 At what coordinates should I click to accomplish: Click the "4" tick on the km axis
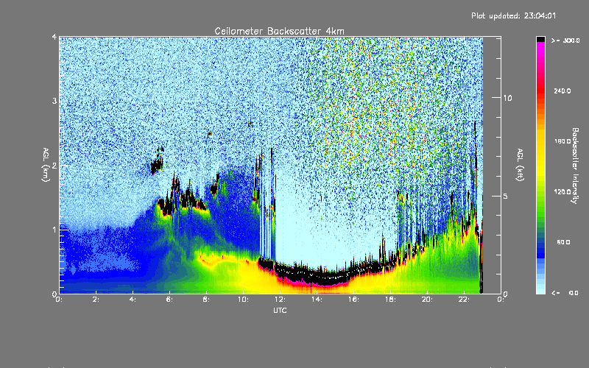(x=54, y=37)
